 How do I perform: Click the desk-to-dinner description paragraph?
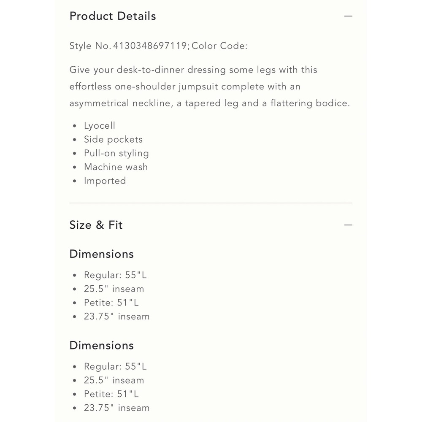tap(210, 87)
